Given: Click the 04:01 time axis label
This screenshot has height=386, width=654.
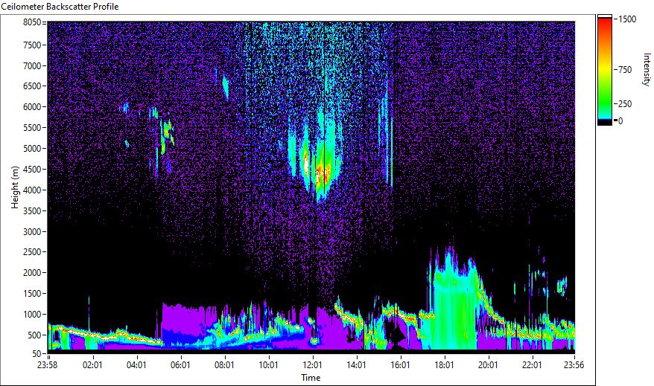Looking at the screenshot, I should (x=136, y=365).
